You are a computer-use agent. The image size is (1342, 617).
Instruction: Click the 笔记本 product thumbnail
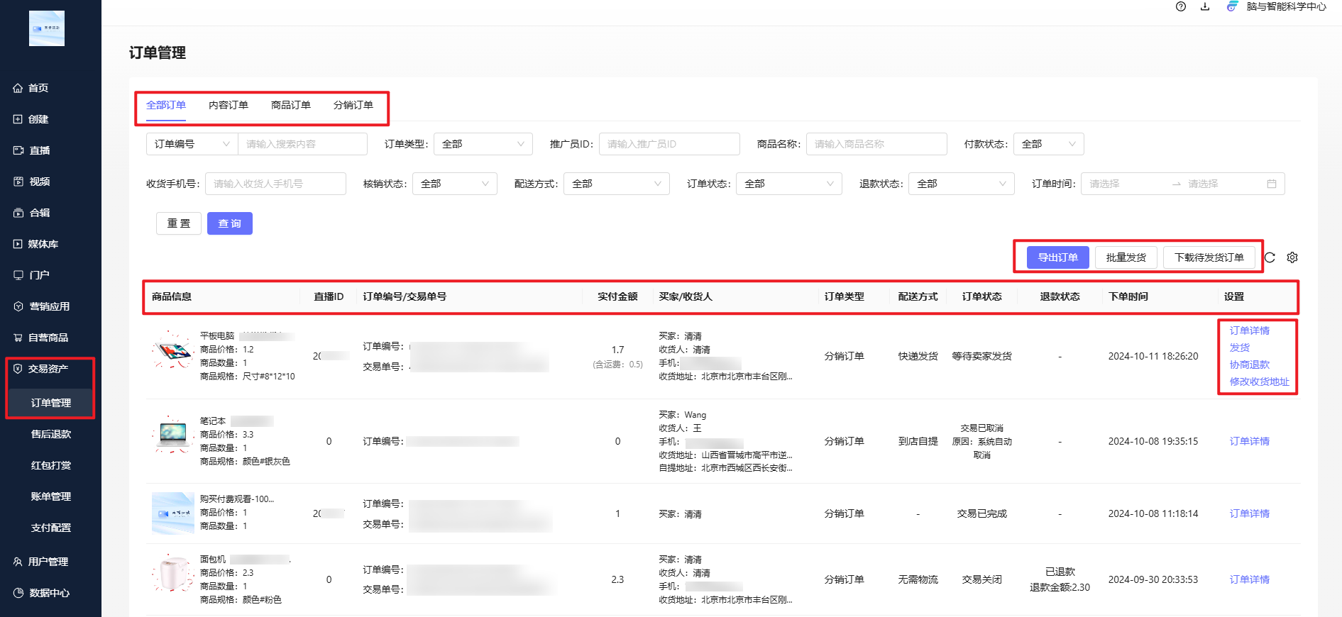coord(172,435)
